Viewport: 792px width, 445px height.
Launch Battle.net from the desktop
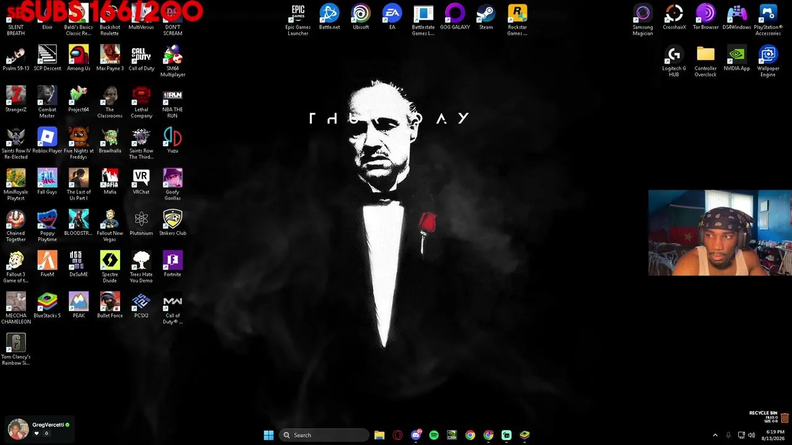point(329,17)
